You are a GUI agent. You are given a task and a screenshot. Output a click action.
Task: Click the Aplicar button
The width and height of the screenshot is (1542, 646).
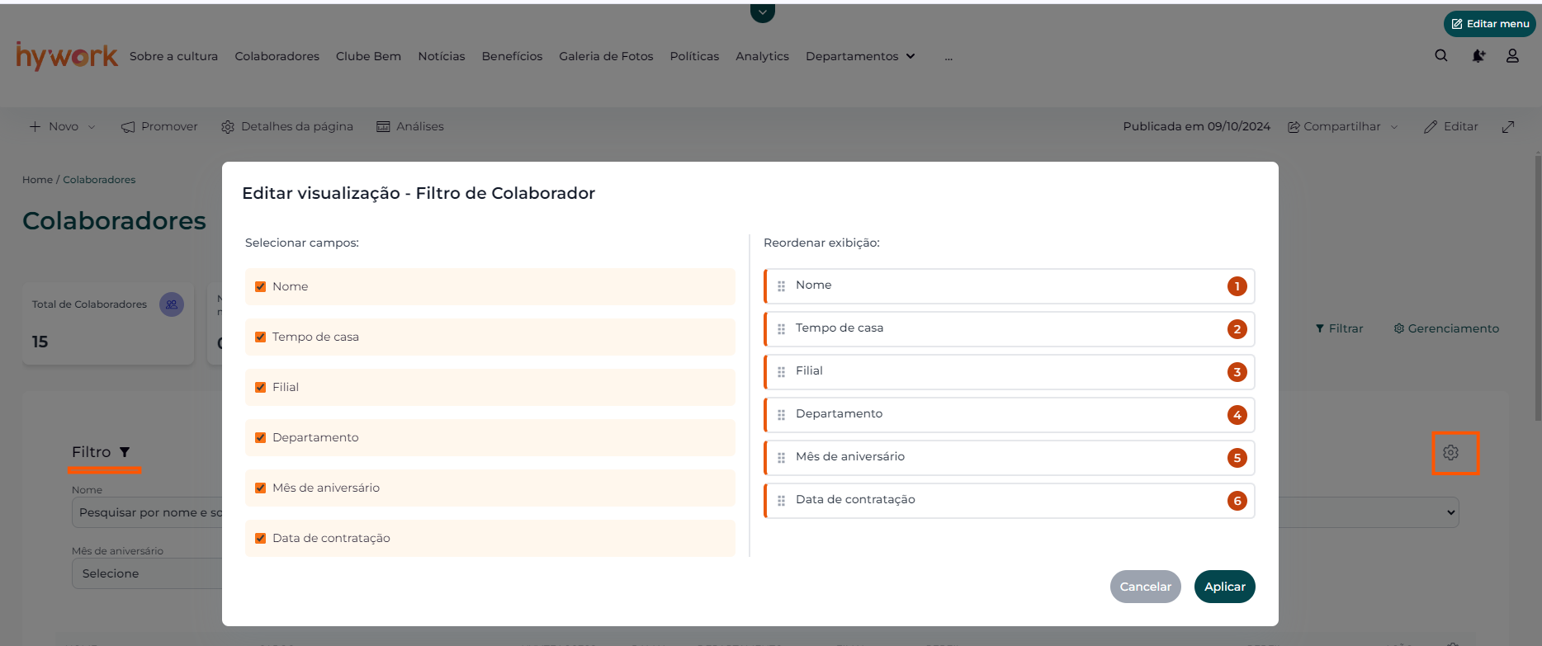point(1224,587)
